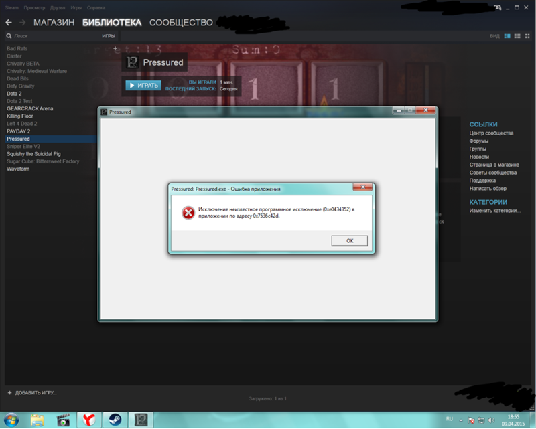Select Sniper Elite V2

pyautogui.click(x=23, y=146)
